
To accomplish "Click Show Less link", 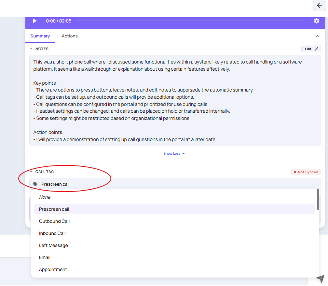I will (x=174, y=153).
